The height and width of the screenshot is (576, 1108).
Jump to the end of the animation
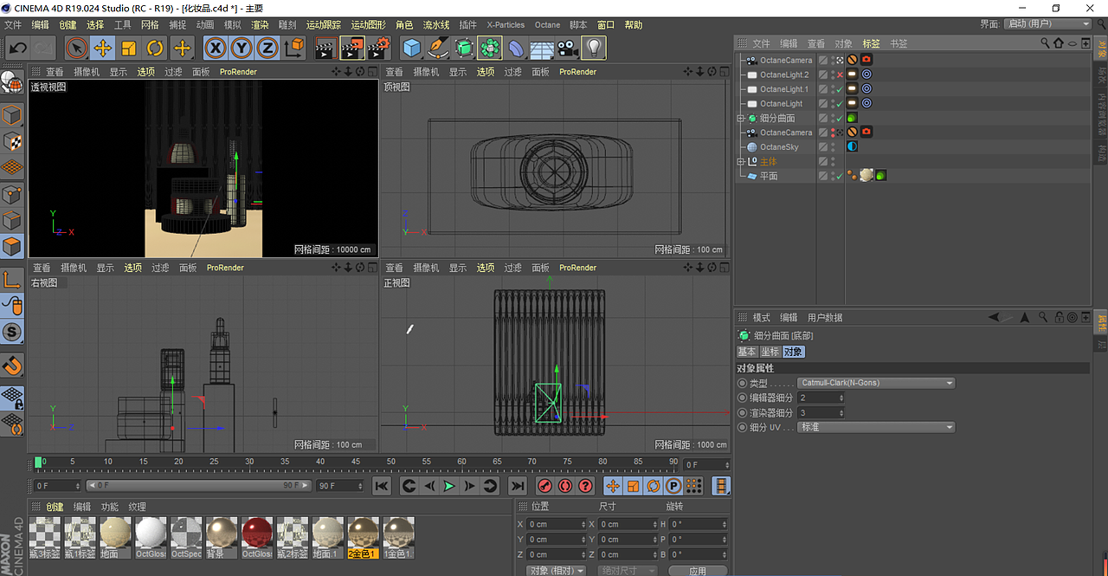click(517, 486)
